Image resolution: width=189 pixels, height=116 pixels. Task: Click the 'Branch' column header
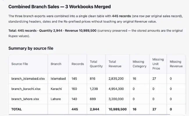pos(56,64)
